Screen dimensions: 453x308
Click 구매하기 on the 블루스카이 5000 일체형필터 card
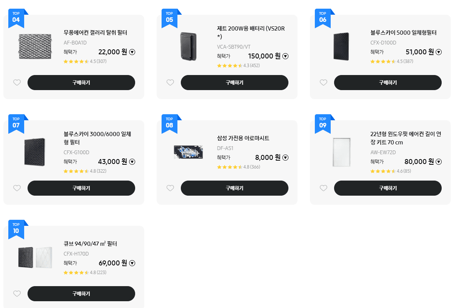pos(388,83)
